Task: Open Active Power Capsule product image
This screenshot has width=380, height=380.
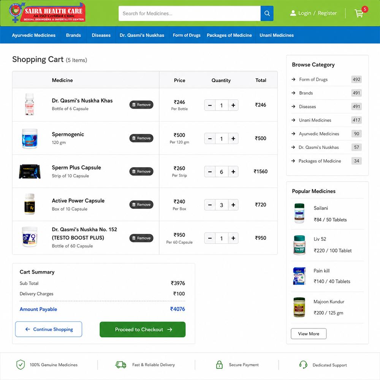Action: tap(30, 204)
